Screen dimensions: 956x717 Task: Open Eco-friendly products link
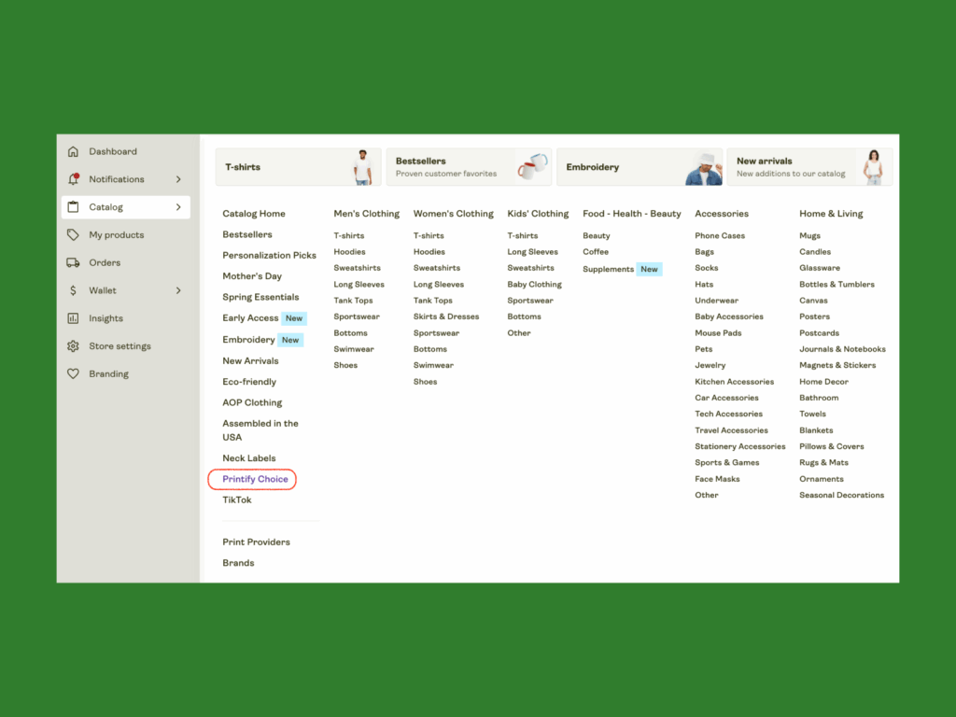(248, 382)
